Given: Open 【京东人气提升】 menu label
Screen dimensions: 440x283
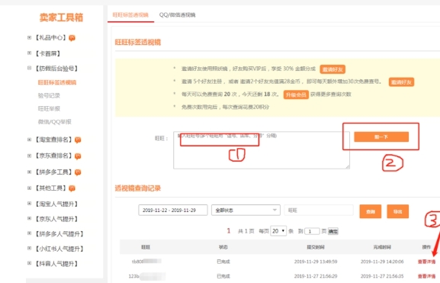Looking at the screenshot, I should pos(56,219).
